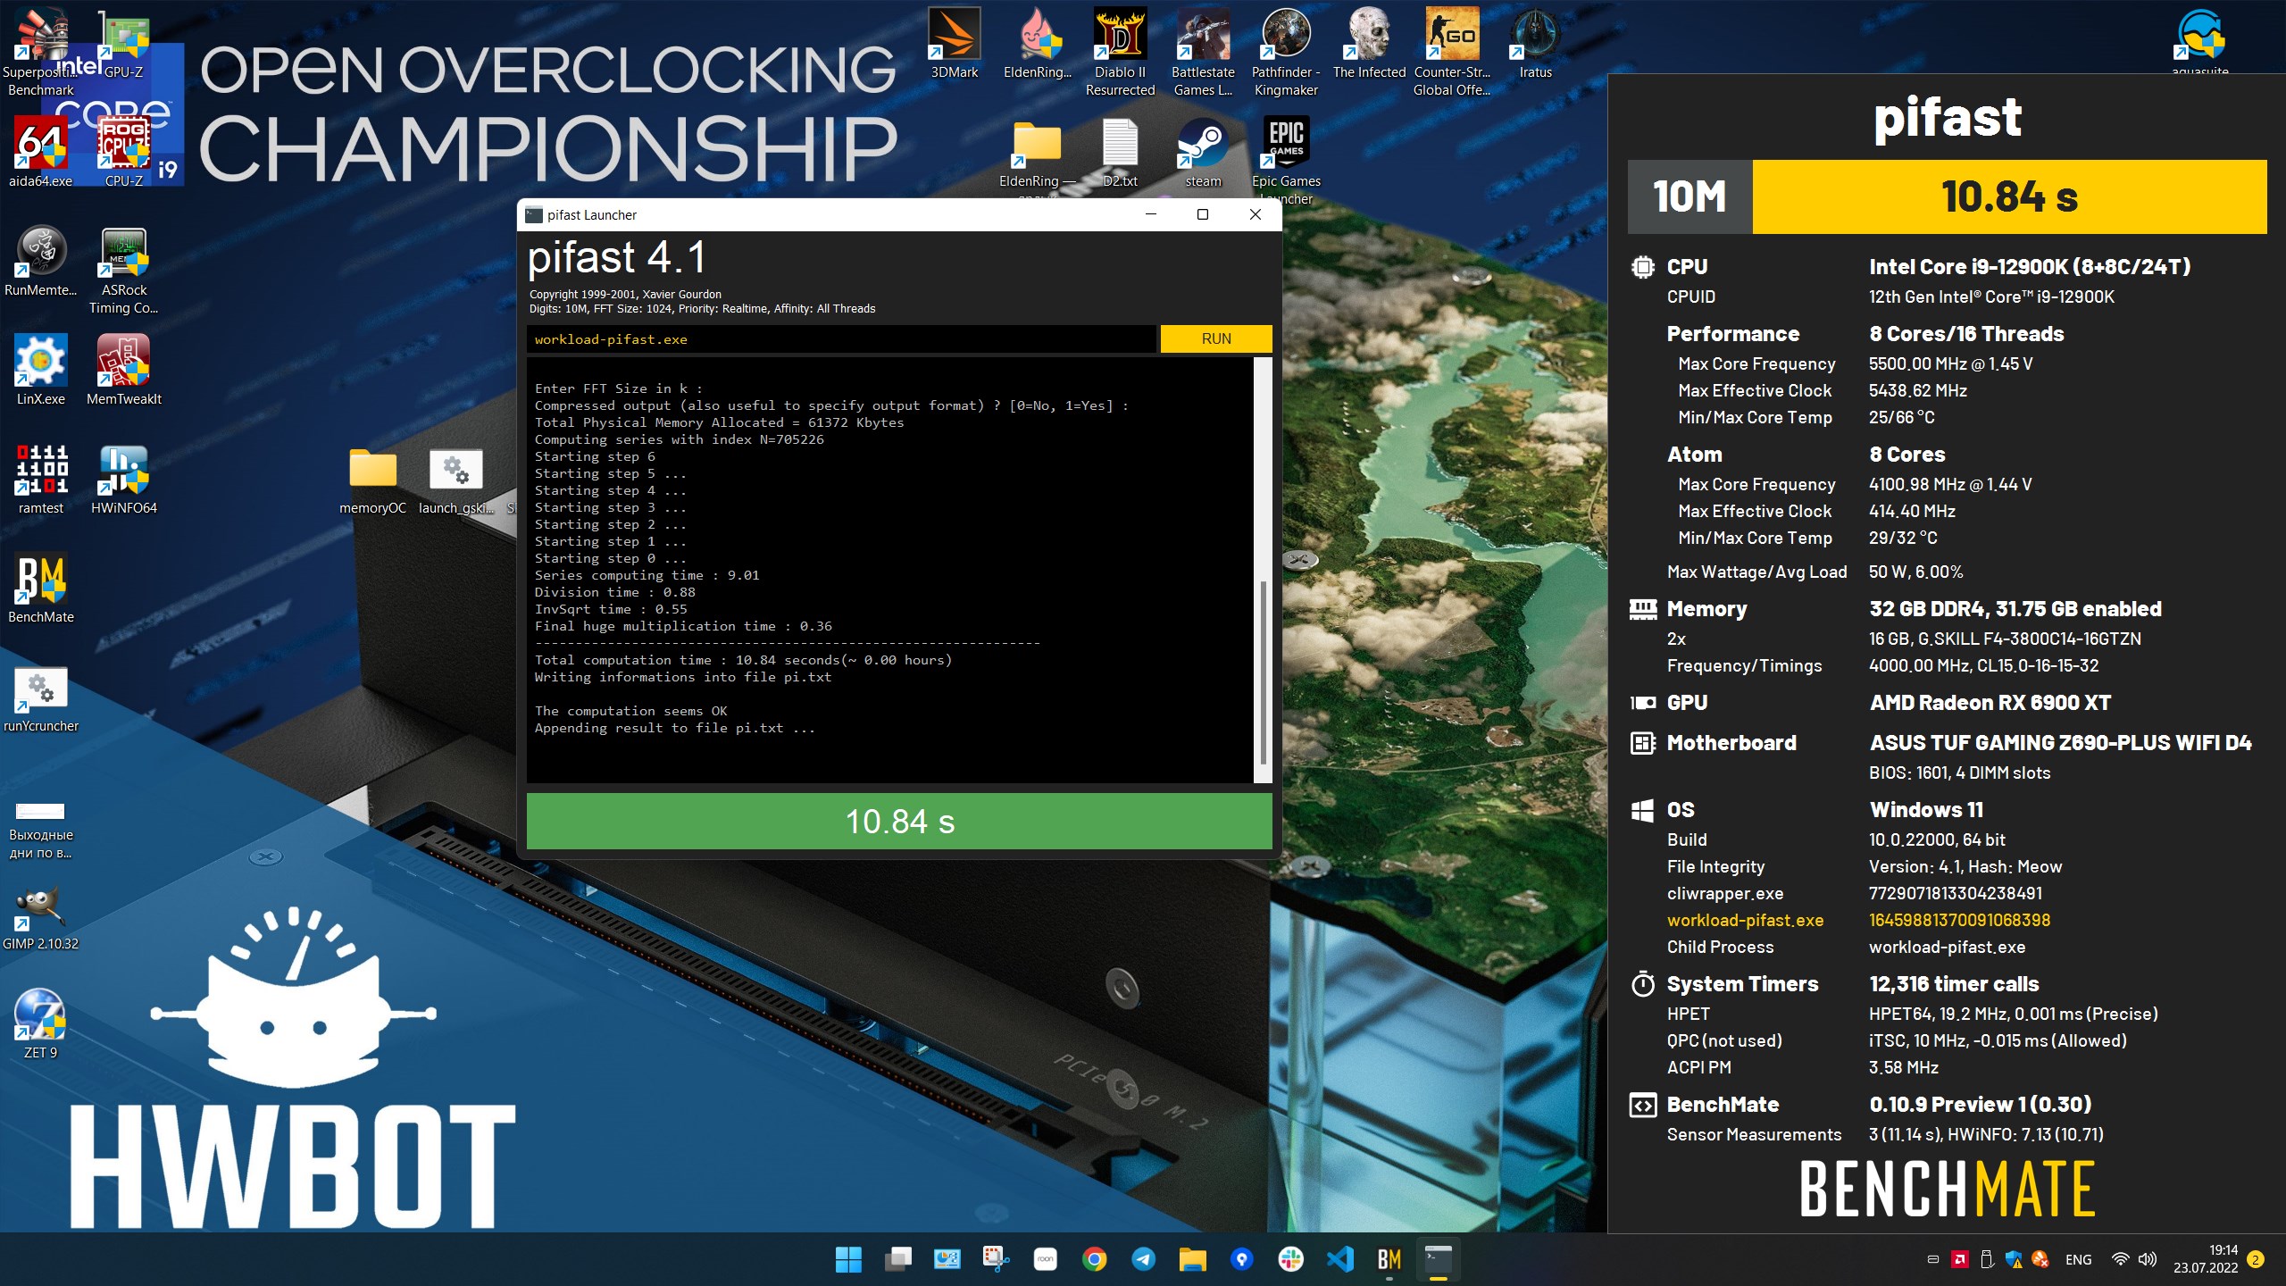This screenshot has height=1286, width=2286.
Task: Open the LinX.exe desktop icon
Action: point(40,371)
